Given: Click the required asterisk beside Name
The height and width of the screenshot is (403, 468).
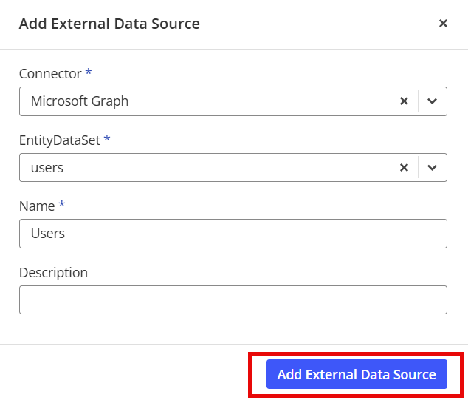Looking at the screenshot, I should coord(62,205).
